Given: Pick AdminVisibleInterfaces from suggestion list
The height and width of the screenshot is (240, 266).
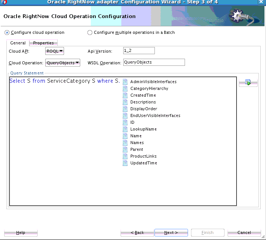Looking at the screenshot, I should [153, 82].
